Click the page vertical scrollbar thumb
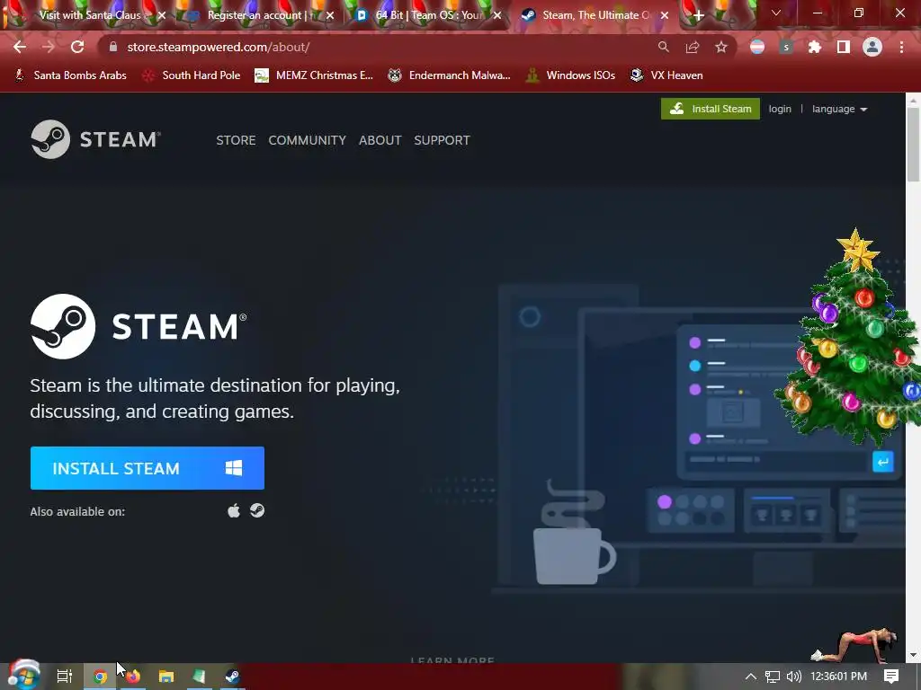 (x=914, y=144)
